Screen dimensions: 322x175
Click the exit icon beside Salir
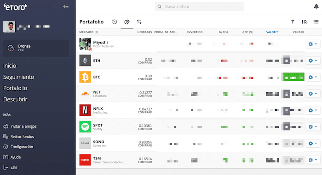click(x=6, y=167)
